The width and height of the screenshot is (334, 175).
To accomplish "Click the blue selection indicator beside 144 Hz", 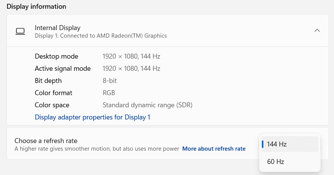I will 263,144.
